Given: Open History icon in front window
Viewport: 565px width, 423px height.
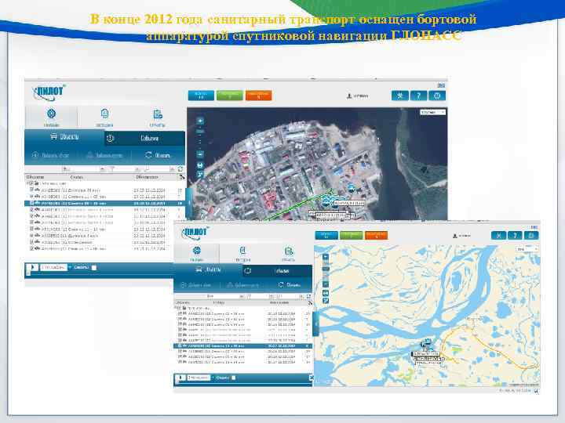Looking at the screenshot, I should click(x=242, y=251).
